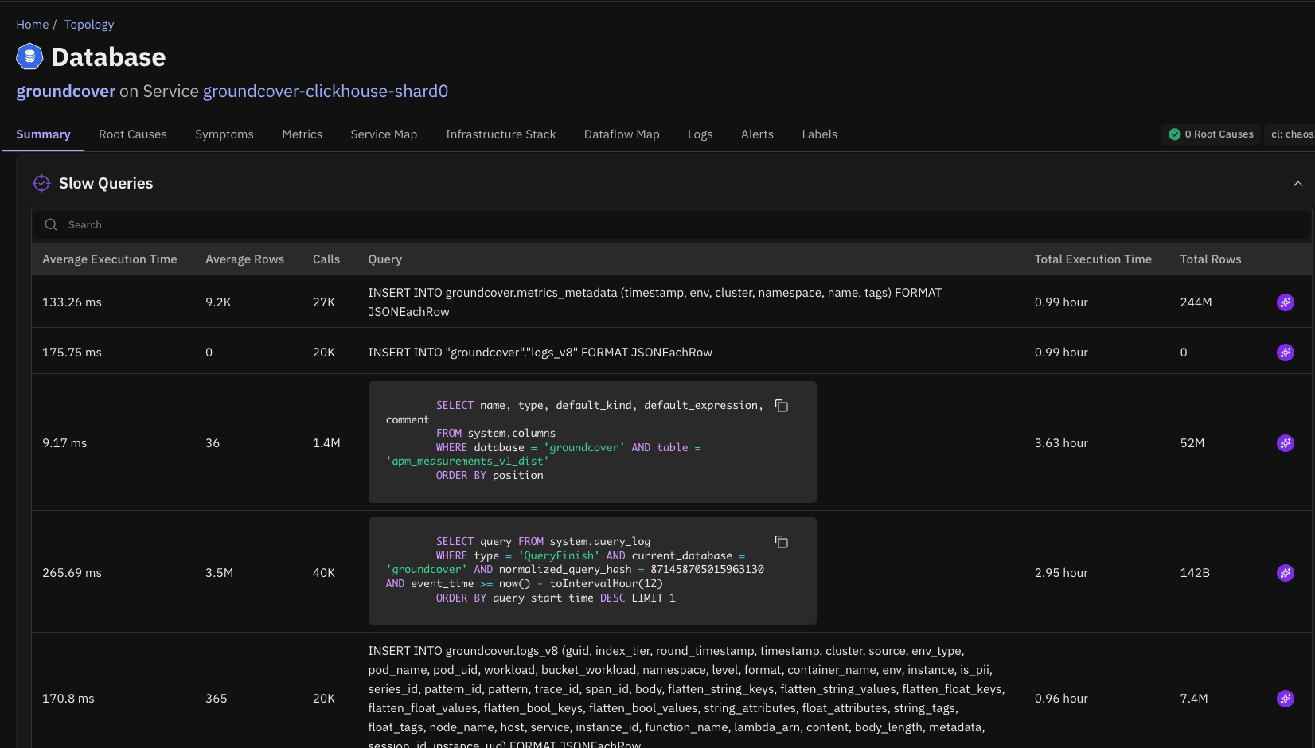
Task: Click the purple AI icon for metrics_metadata row
Action: click(1285, 302)
